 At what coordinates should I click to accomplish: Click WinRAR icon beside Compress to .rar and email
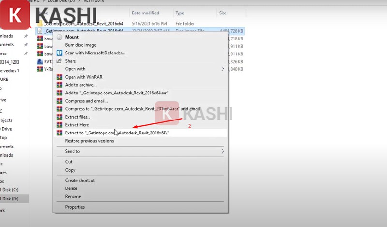[59, 109]
